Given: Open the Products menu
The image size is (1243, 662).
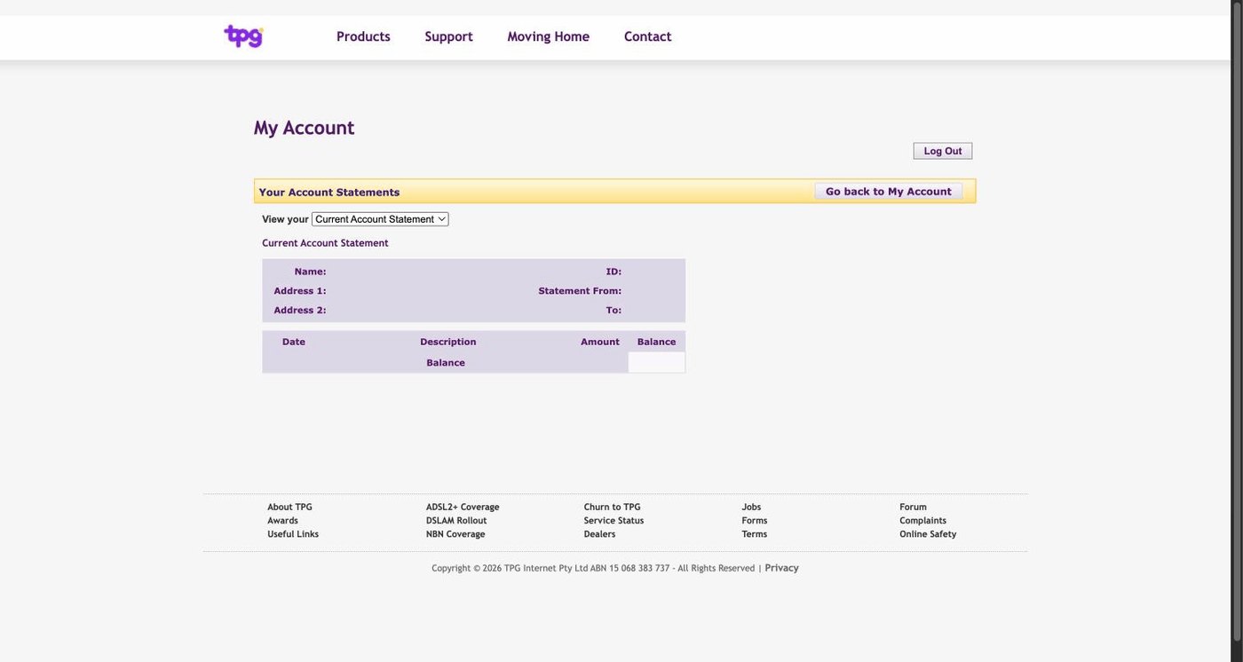Looking at the screenshot, I should click(x=363, y=36).
